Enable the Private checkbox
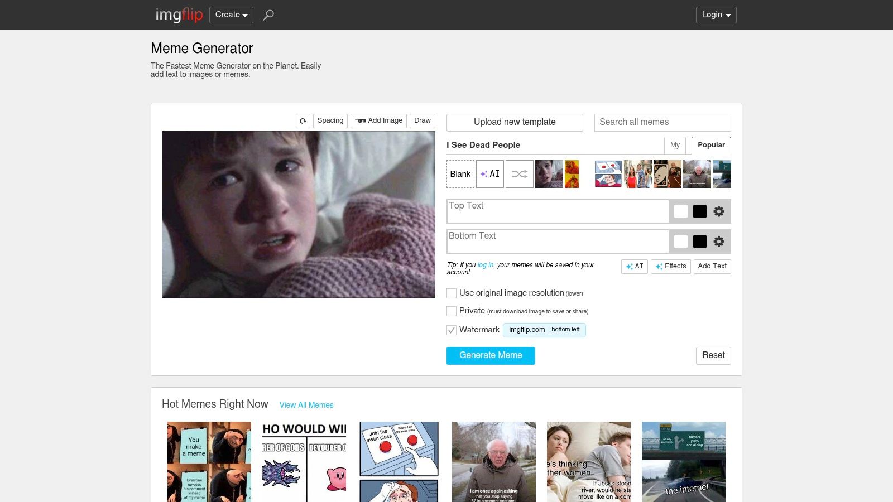This screenshot has width=893, height=502. [452, 311]
